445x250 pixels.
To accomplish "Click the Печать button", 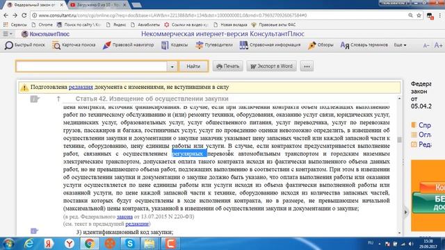I will tap(228, 67).
